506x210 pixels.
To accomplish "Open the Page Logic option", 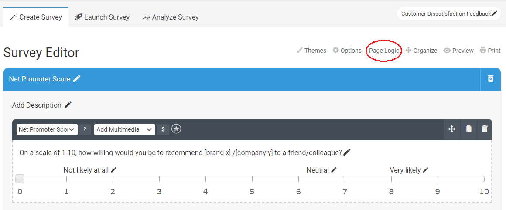I will pyautogui.click(x=384, y=51).
